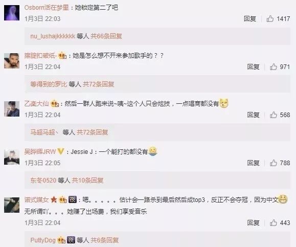Image resolution: width=296 pixels, height=247 pixels.
Task: Expand 共72条回复 under 等得到的罗比
Action: pos(98,84)
